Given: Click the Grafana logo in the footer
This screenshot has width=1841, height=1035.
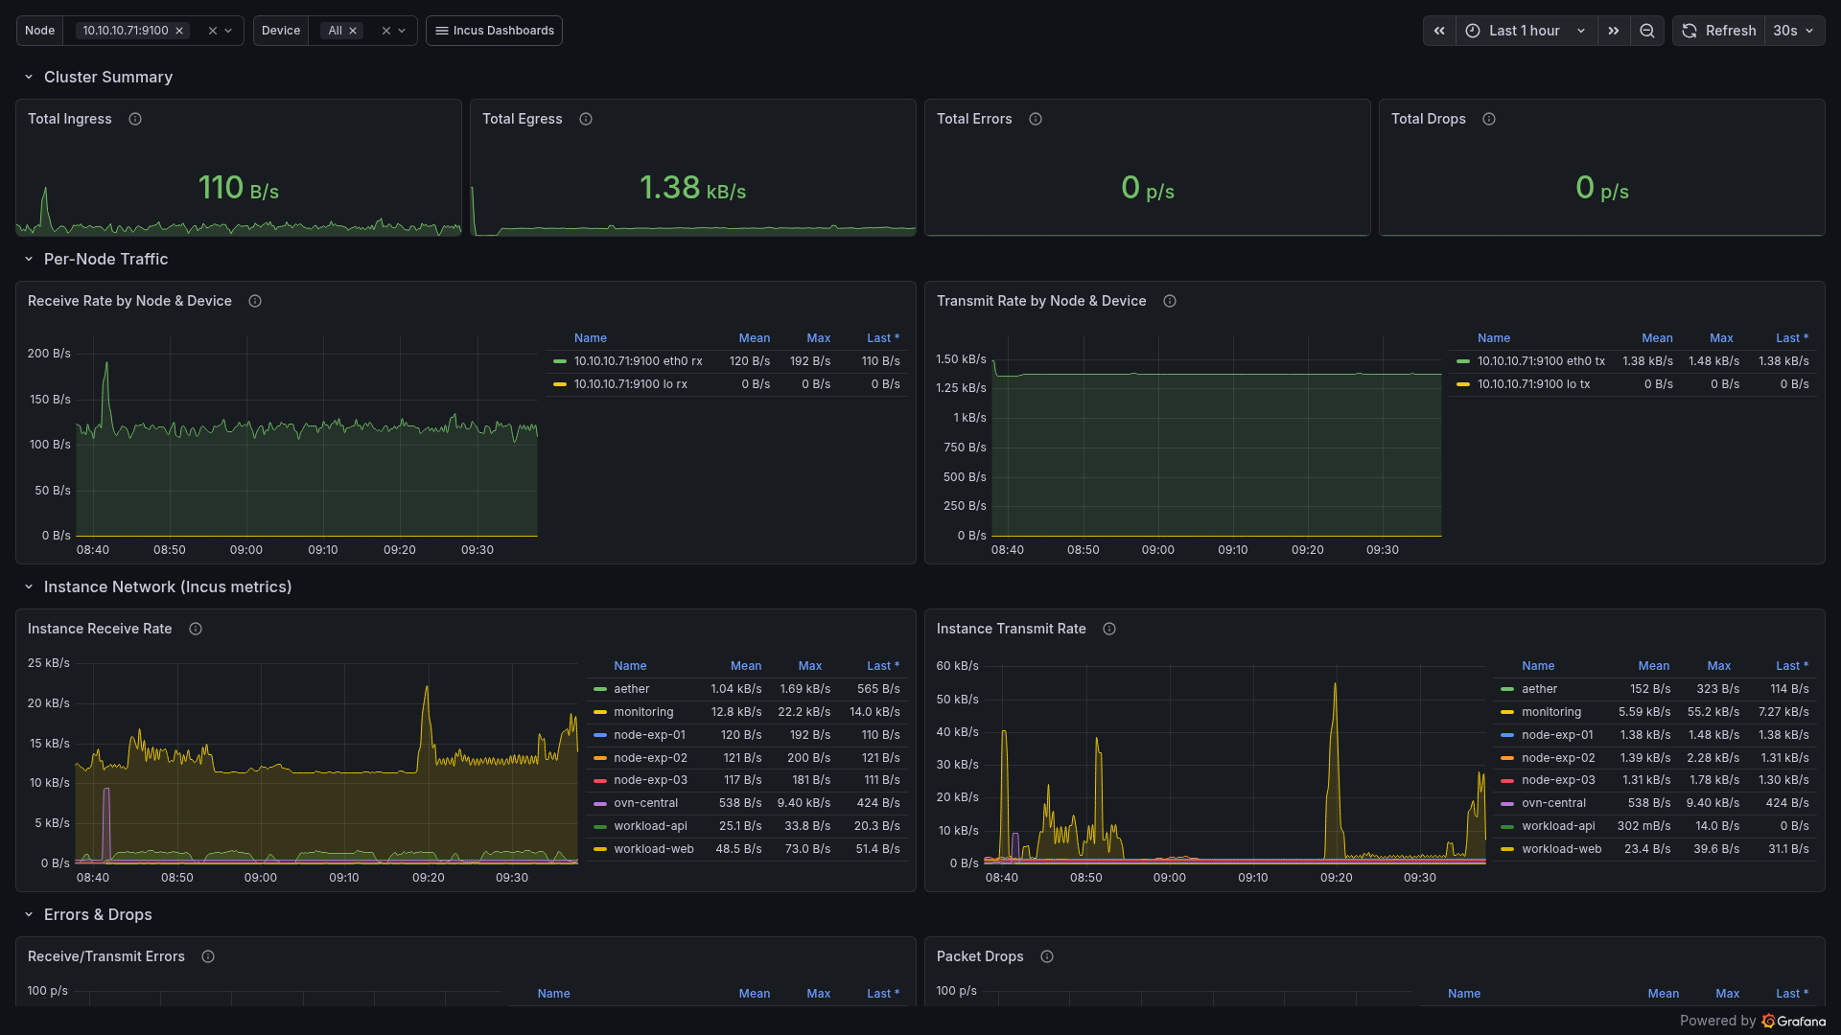Looking at the screenshot, I should point(1793,1021).
